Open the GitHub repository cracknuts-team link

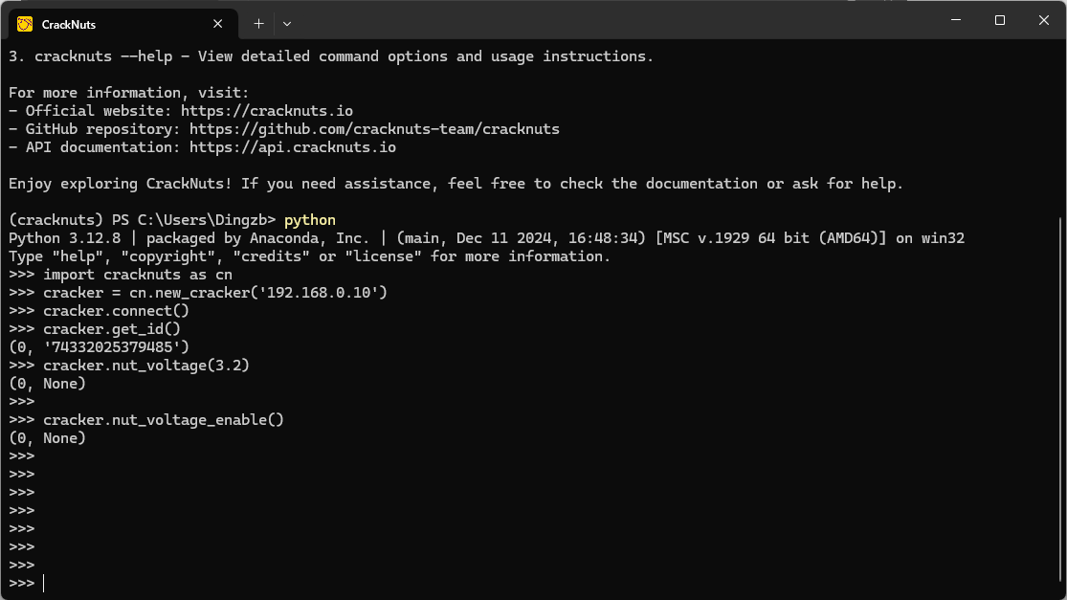pos(374,129)
